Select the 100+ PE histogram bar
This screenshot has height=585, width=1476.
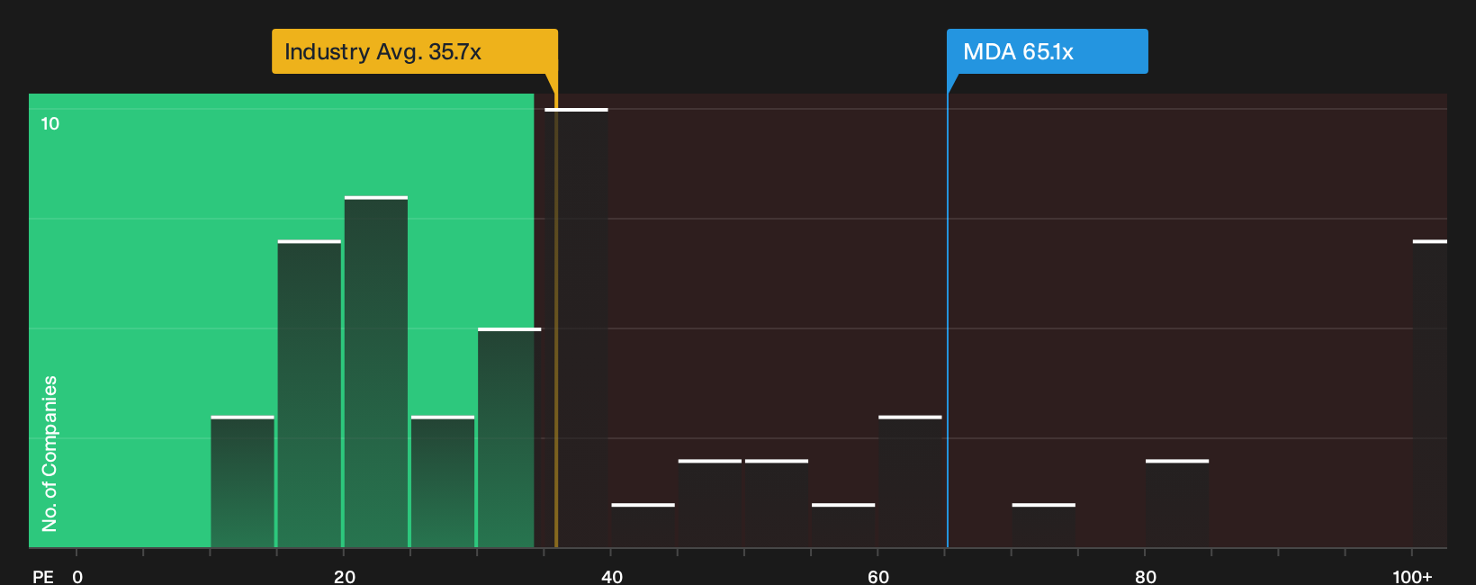pos(1430,393)
